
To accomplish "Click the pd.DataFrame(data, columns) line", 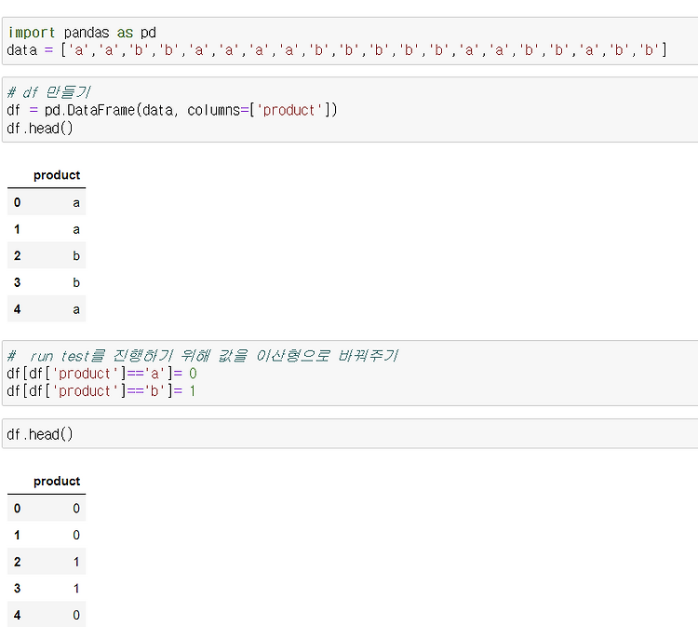I will pos(172,110).
